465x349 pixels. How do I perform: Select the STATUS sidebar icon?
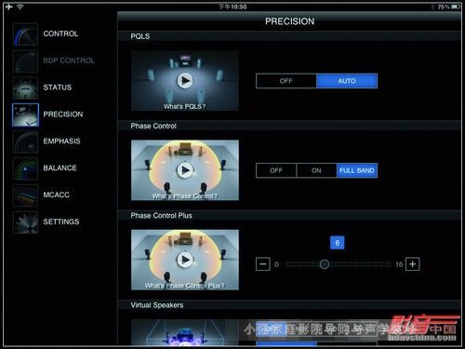pos(25,87)
